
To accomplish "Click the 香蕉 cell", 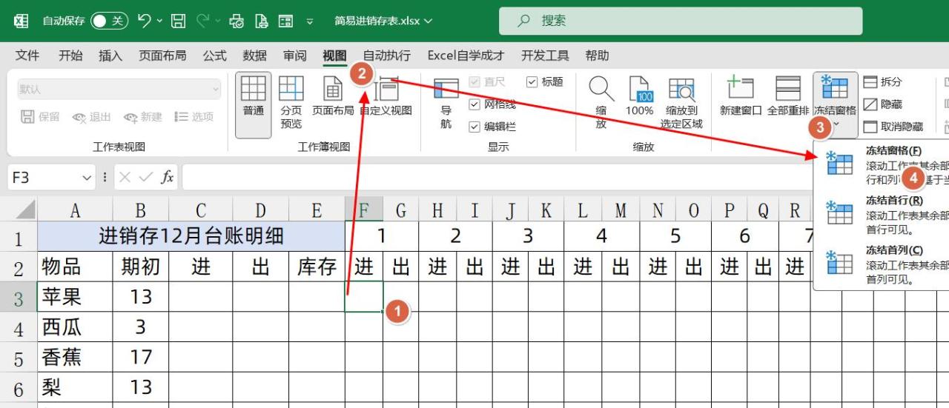I will [x=75, y=358].
